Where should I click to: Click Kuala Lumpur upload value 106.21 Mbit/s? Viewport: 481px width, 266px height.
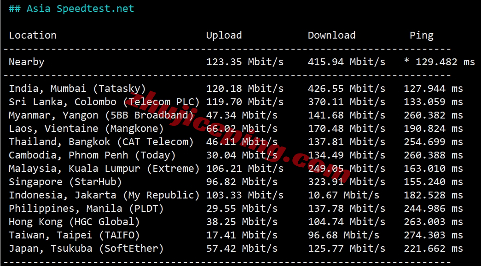pyautogui.click(x=245, y=169)
